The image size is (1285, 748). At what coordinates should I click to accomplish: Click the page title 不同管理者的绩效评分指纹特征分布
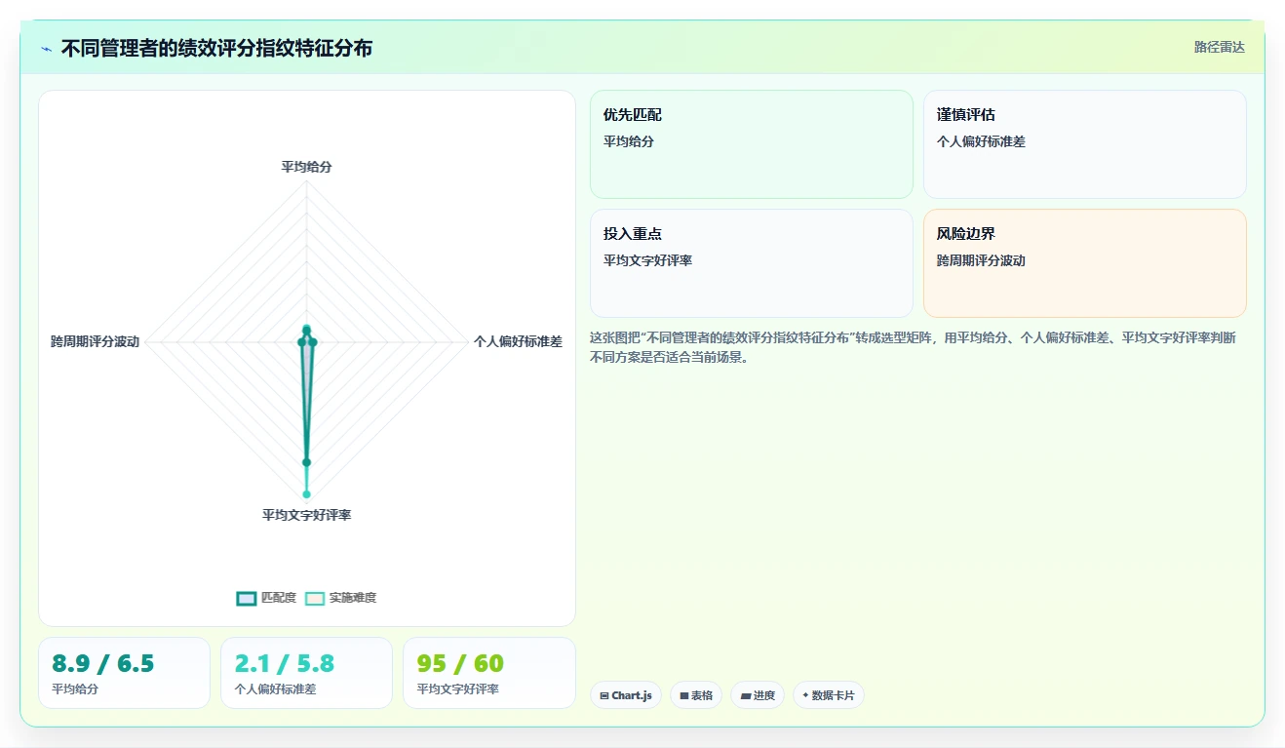pyautogui.click(x=216, y=49)
